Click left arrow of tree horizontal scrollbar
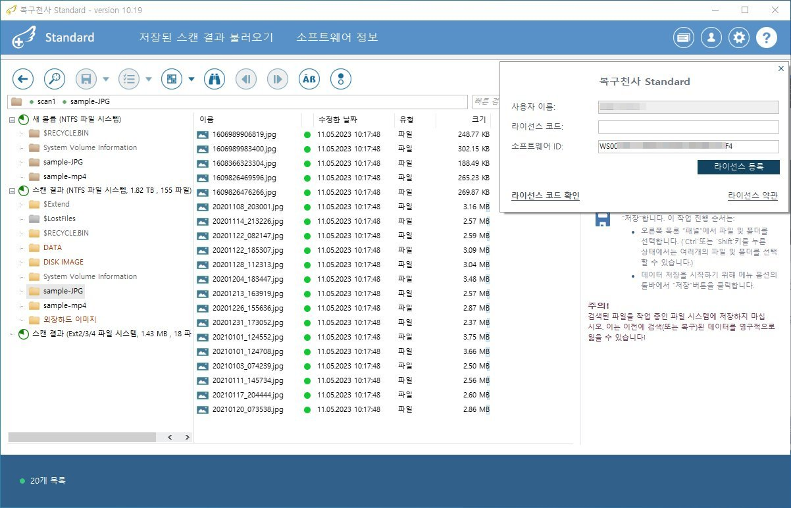 coord(170,438)
